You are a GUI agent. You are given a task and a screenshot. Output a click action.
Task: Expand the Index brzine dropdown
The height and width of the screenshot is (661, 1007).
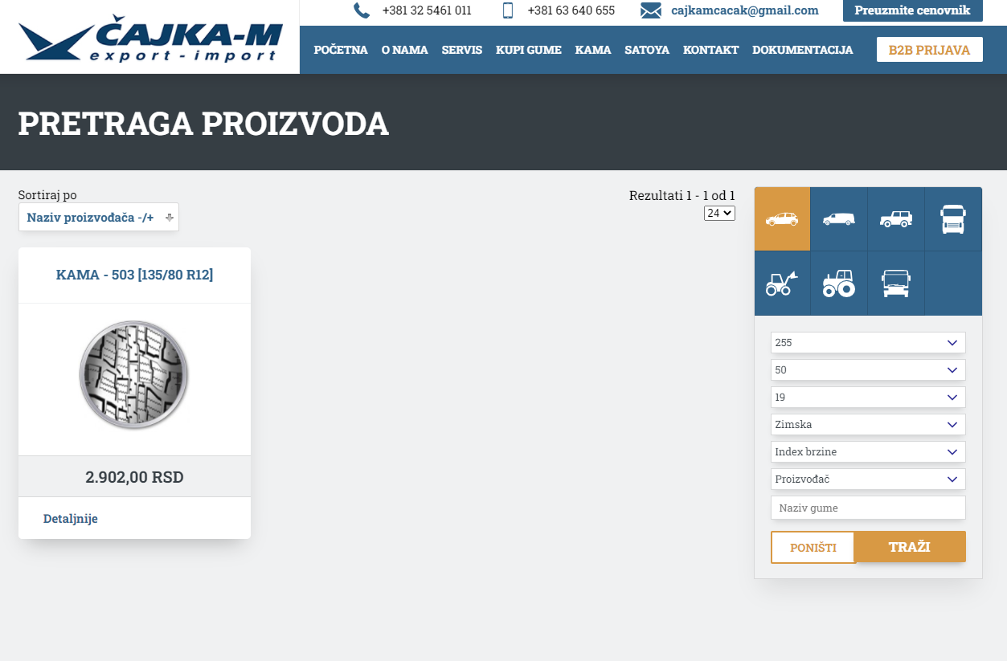tap(868, 452)
